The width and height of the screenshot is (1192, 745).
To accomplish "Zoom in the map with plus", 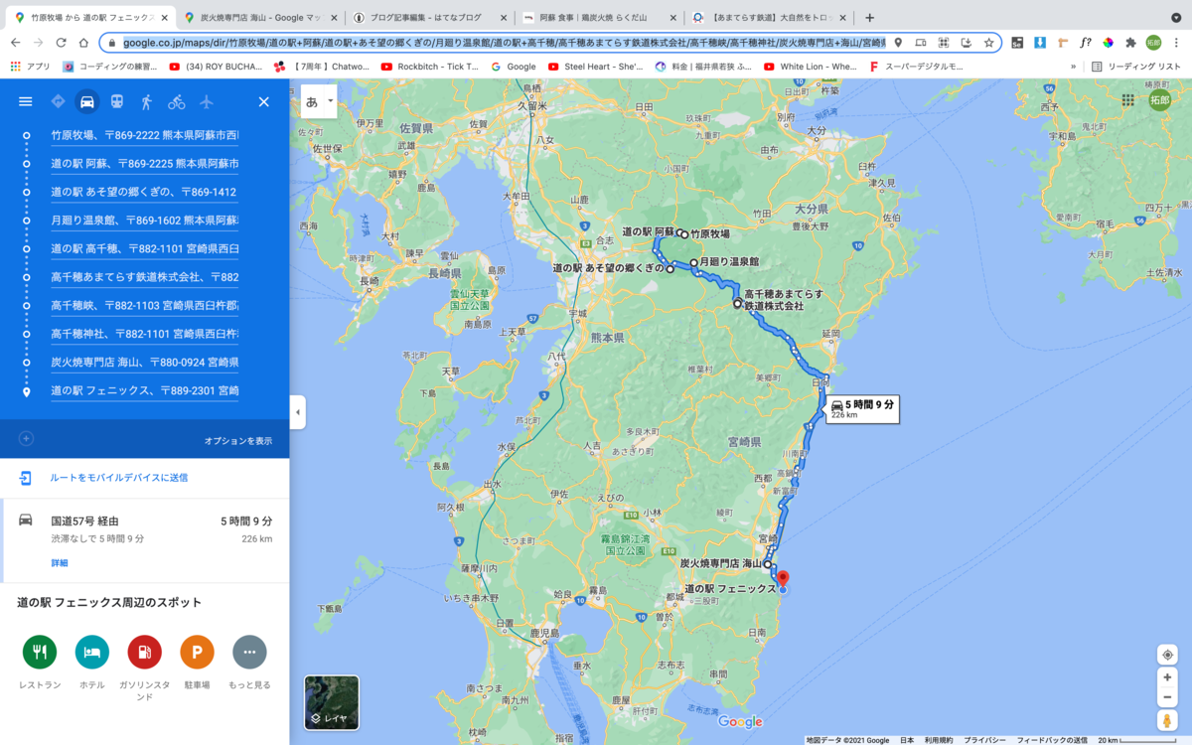I will 1167,677.
